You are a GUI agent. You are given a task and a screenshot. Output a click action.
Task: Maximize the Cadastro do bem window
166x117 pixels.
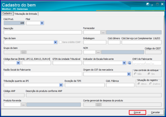(157, 4)
